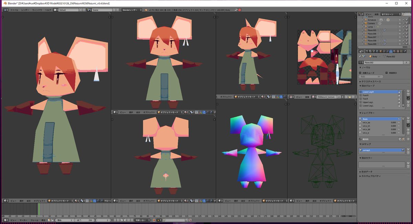
Task: Enable the 両面表示 checkbox
Action: point(387,73)
